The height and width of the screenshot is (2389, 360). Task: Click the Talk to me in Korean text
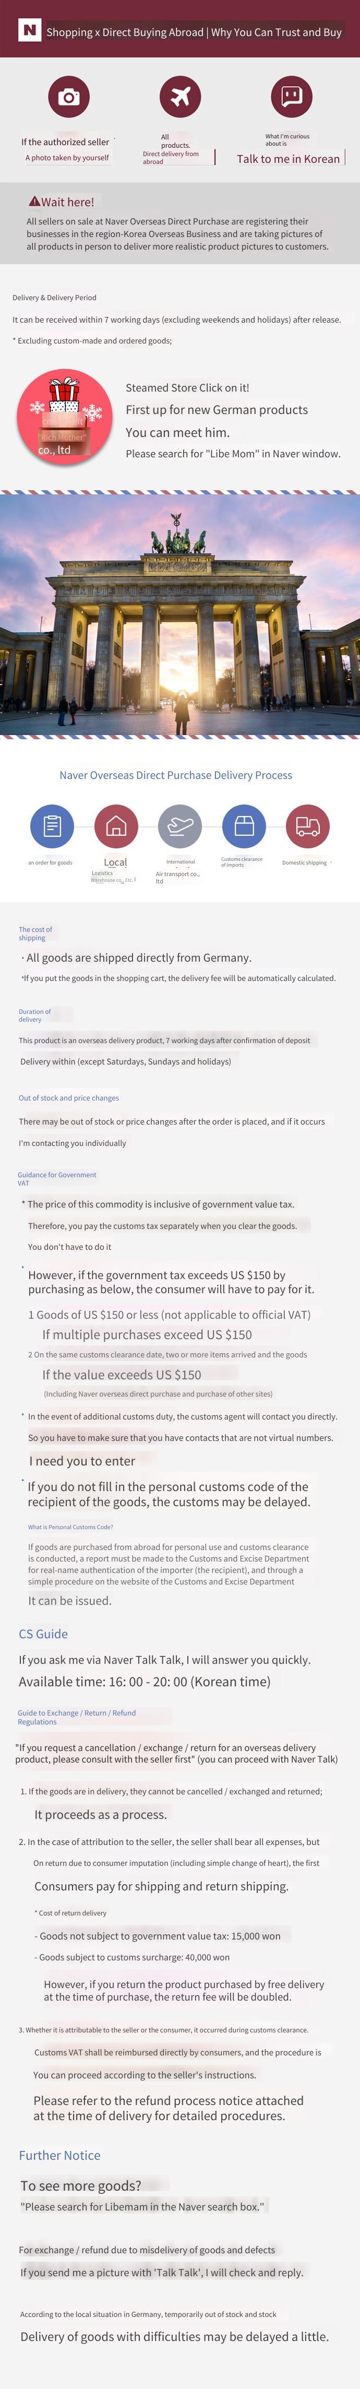(289, 159)
